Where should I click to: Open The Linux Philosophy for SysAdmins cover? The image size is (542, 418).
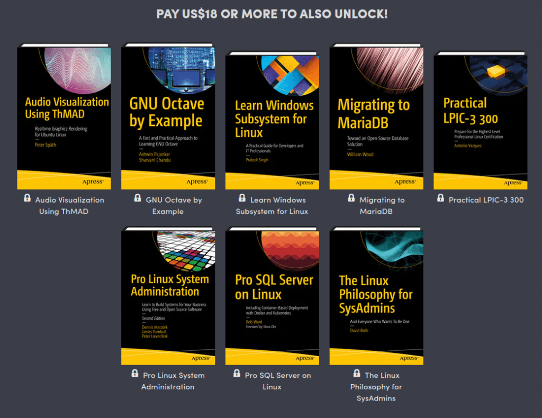click(376, 295)
